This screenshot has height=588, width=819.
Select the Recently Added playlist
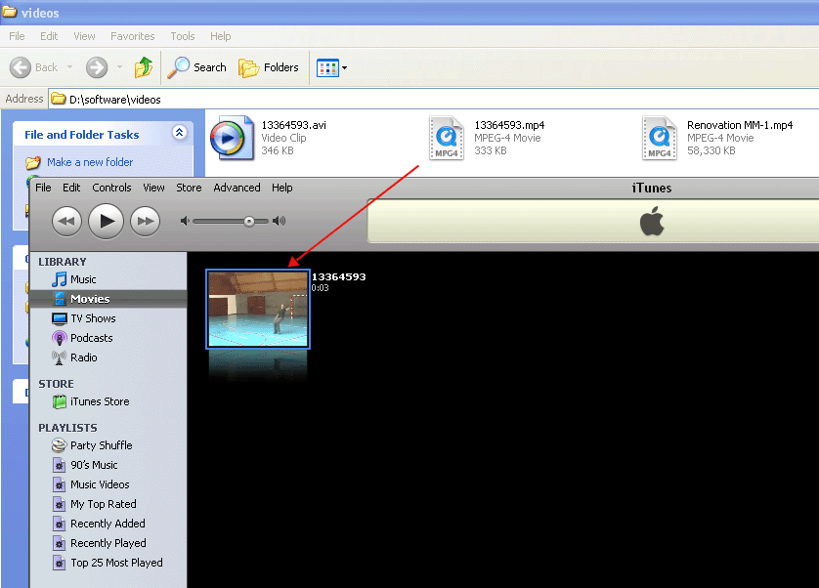click(x=108, y=524)
